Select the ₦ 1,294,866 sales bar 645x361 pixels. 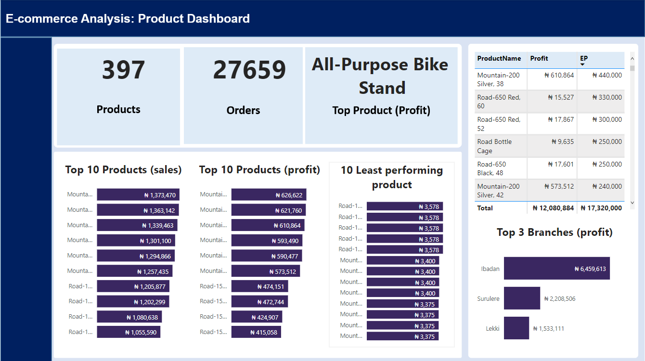136,256
